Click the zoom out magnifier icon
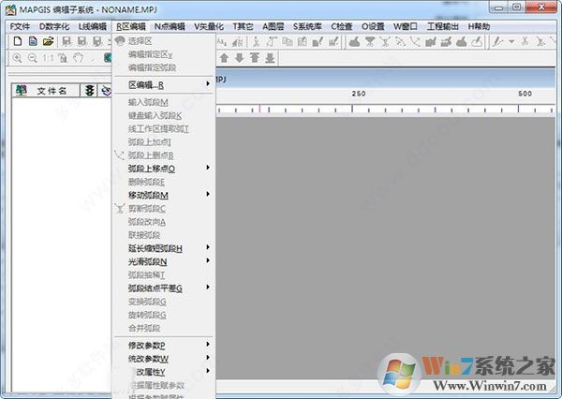 32,58
